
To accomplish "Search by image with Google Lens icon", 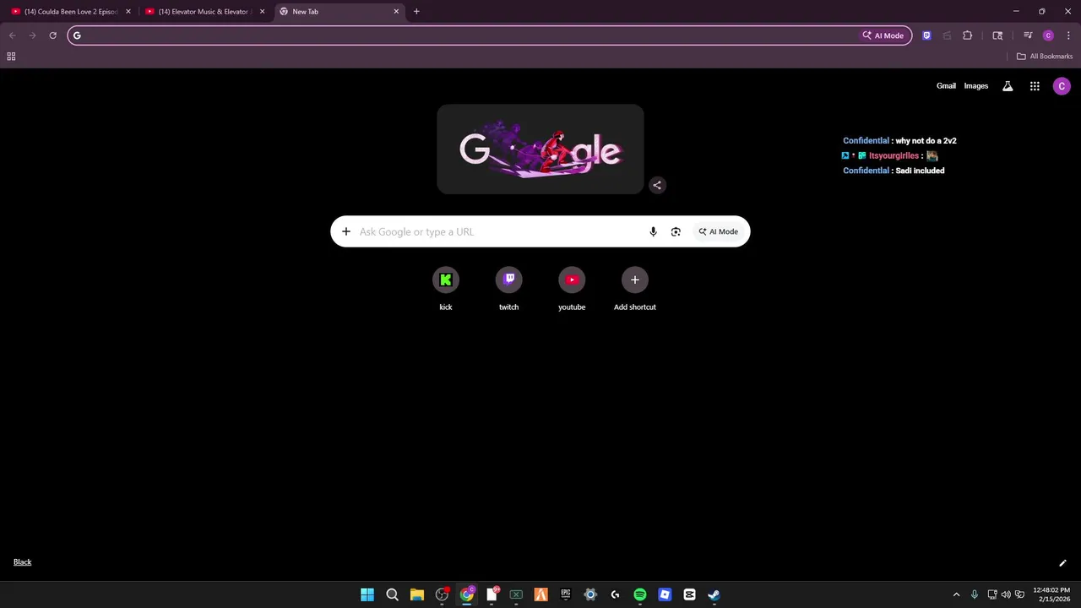I will click(x=676, y=231).
